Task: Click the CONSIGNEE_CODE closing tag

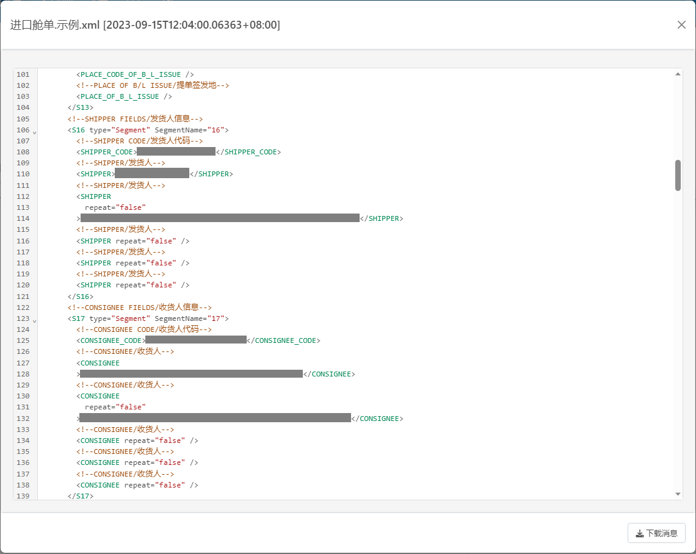Action: [283, 340]
